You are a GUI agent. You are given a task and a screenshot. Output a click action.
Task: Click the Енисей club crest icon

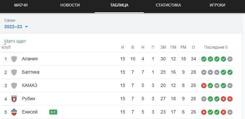click(14, 112)
